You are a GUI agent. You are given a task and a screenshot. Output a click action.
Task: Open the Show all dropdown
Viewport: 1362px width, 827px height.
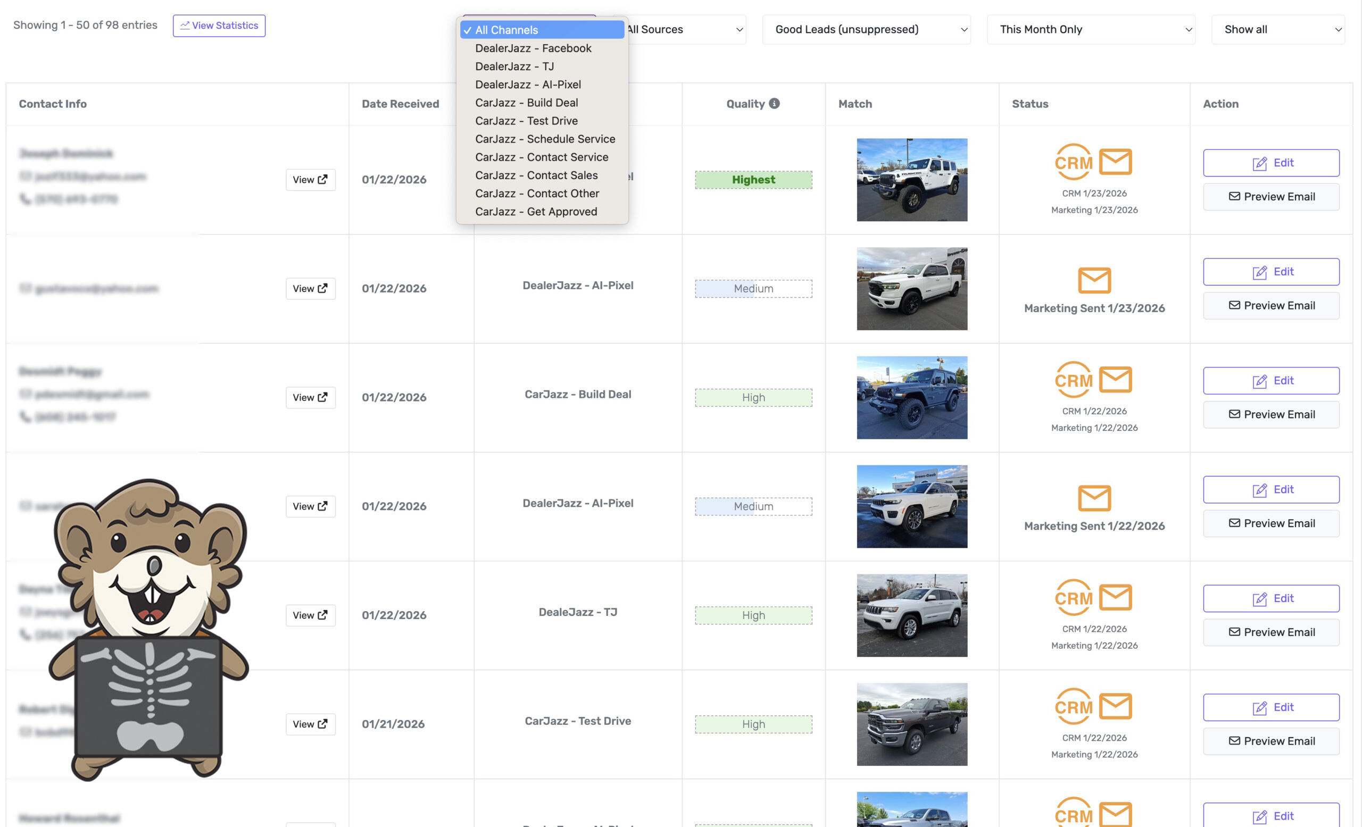1277,29
